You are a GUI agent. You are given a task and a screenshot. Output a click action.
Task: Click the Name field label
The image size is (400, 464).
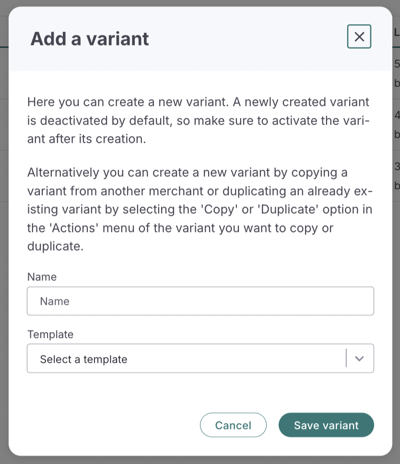pyautogui.click(x=42, y=277)
